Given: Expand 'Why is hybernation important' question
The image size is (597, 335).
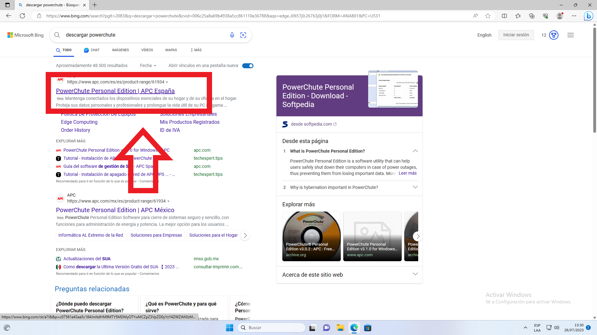Looking at the screenshot, I should [x=415, y=187].
